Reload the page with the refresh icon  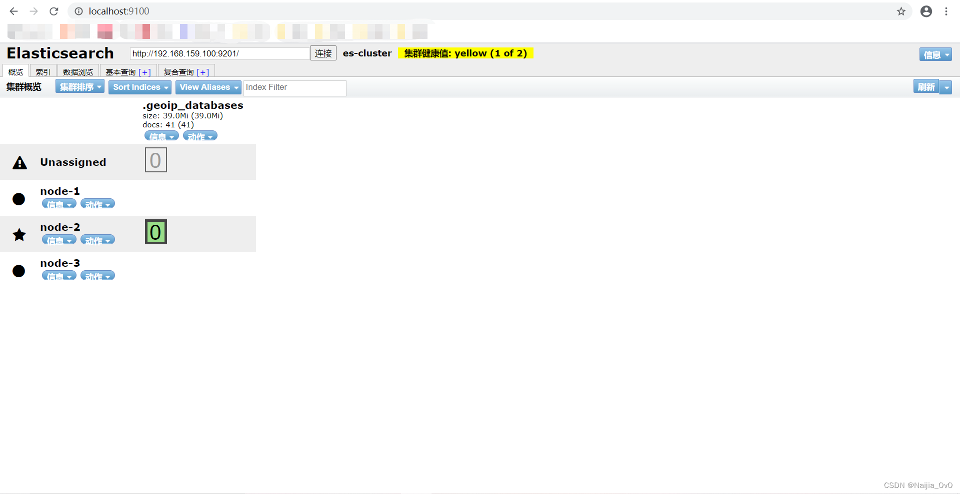pyautogui.click(x=54, y=11)
